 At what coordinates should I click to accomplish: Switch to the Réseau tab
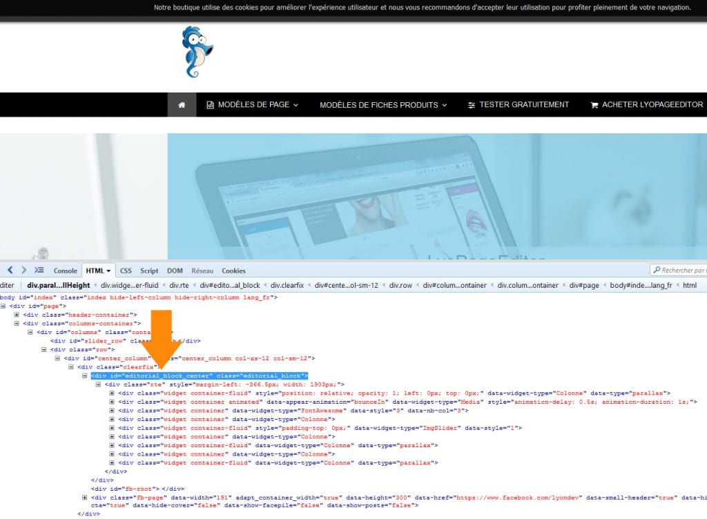(x=202, y=271)
